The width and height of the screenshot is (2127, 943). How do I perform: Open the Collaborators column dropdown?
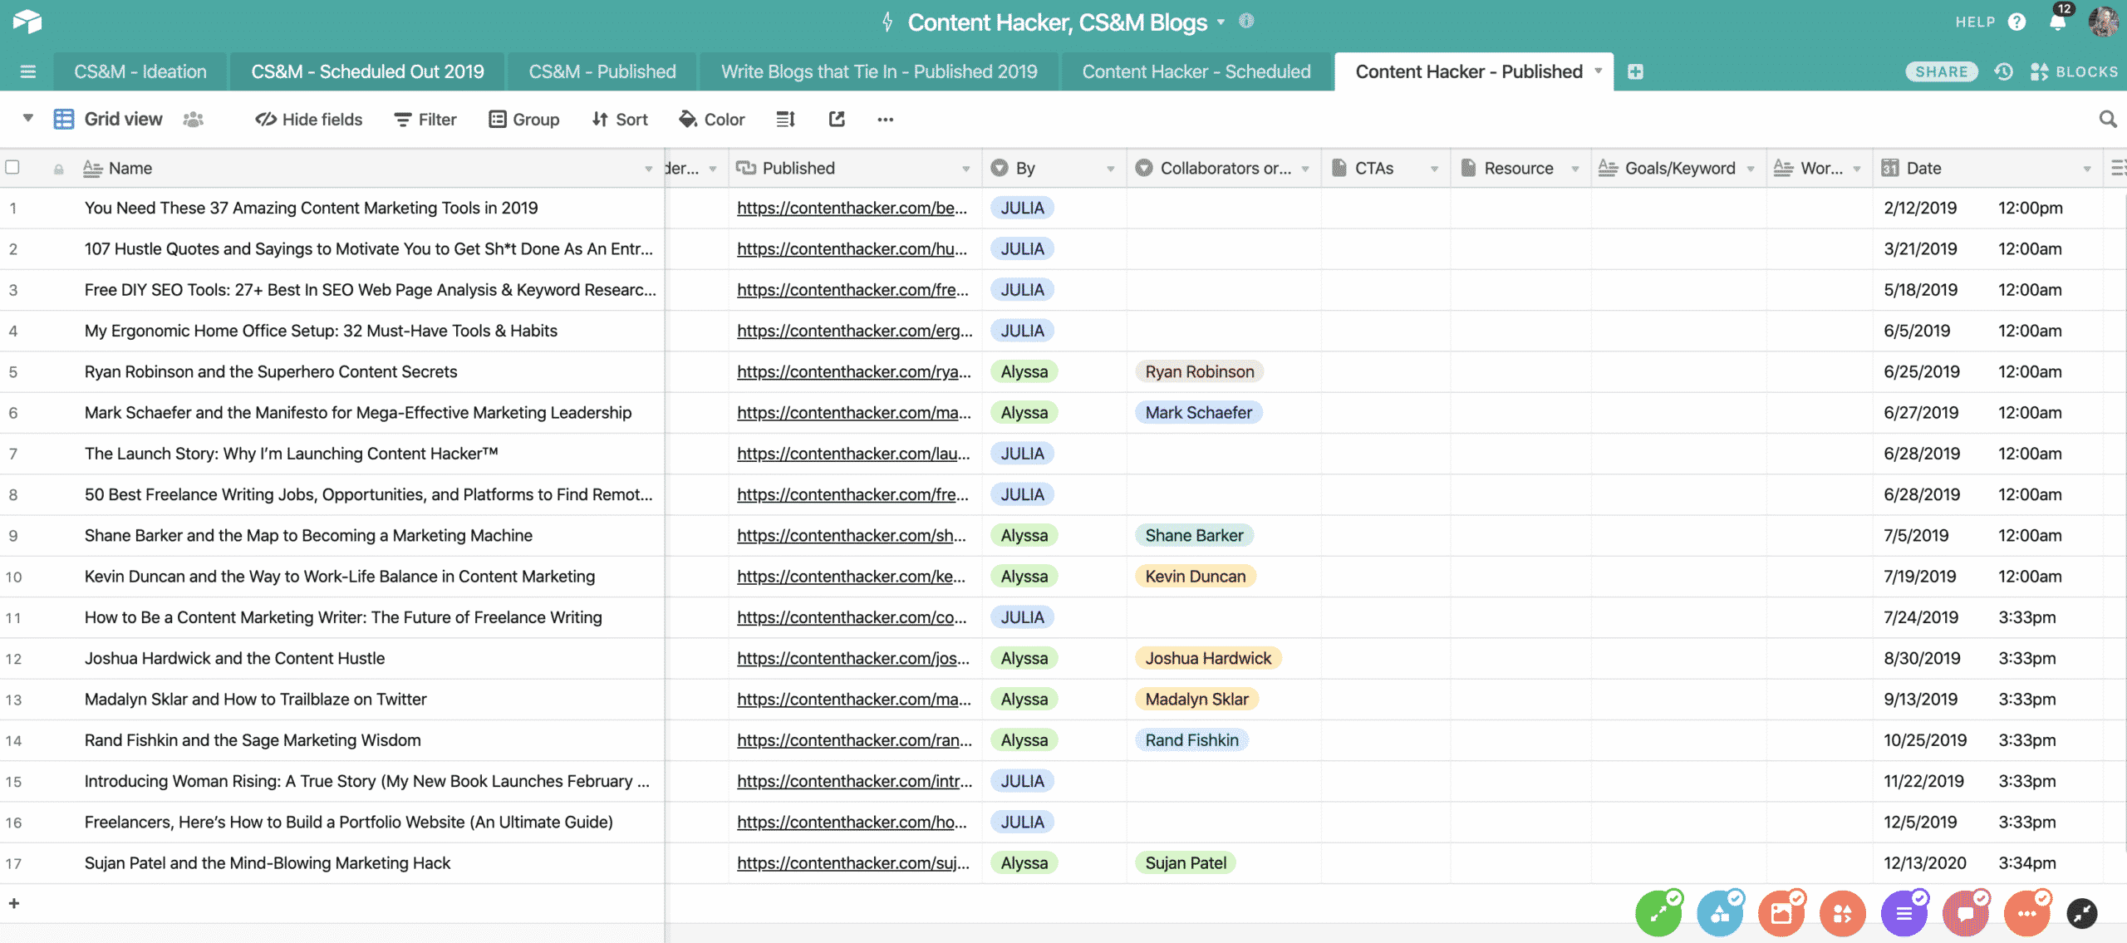1306,169
